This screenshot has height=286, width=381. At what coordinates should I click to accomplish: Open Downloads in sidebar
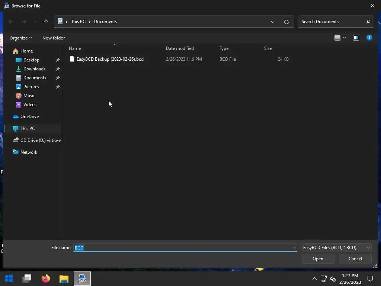(34, 69)
